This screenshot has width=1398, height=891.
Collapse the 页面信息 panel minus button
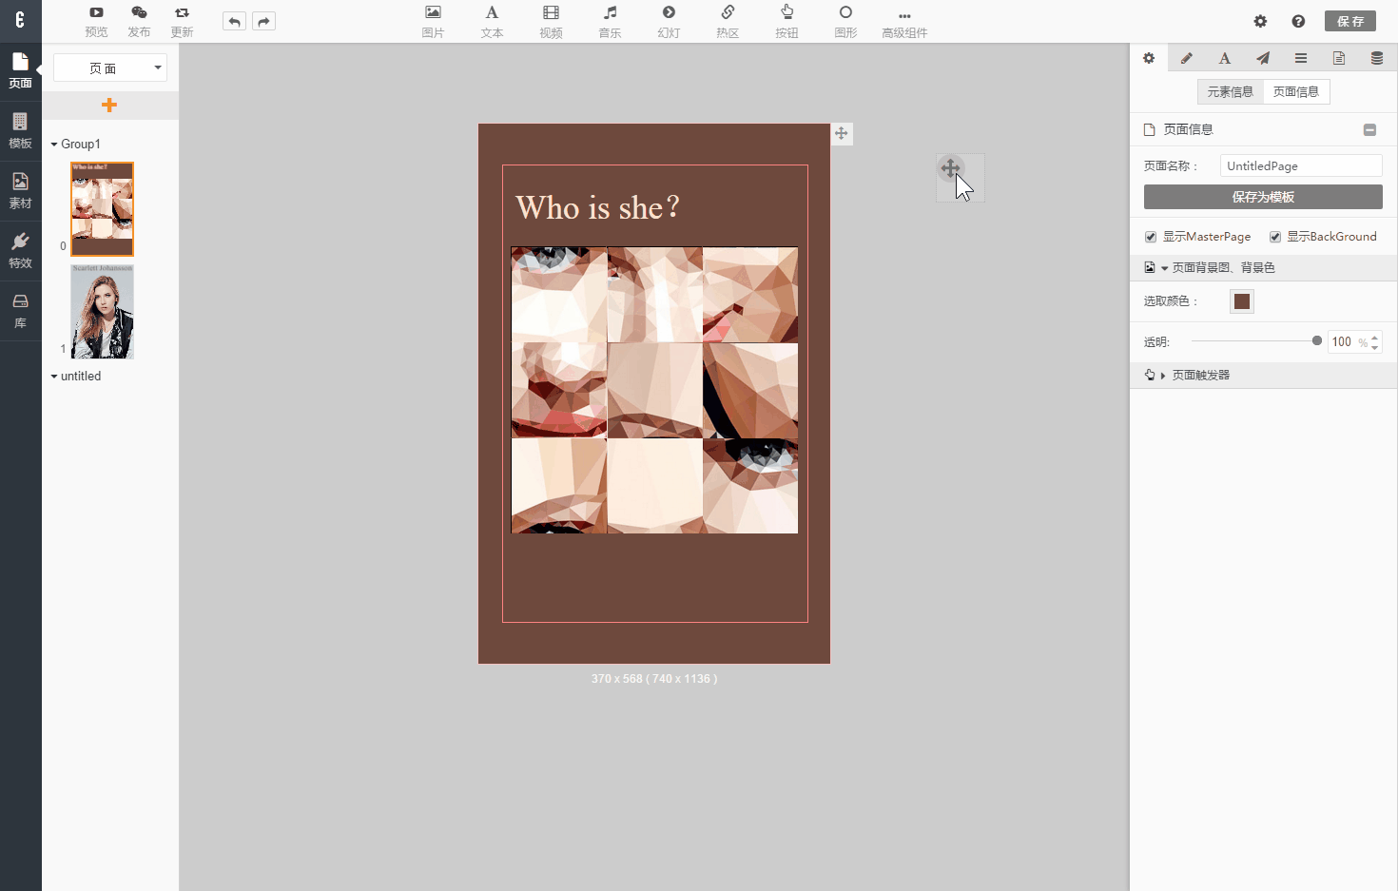(1369, 129)
